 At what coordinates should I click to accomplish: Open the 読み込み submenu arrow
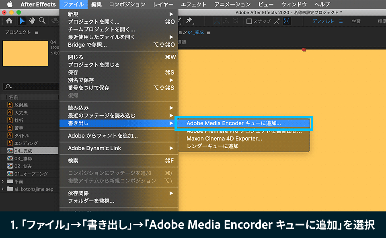[171, 108]
